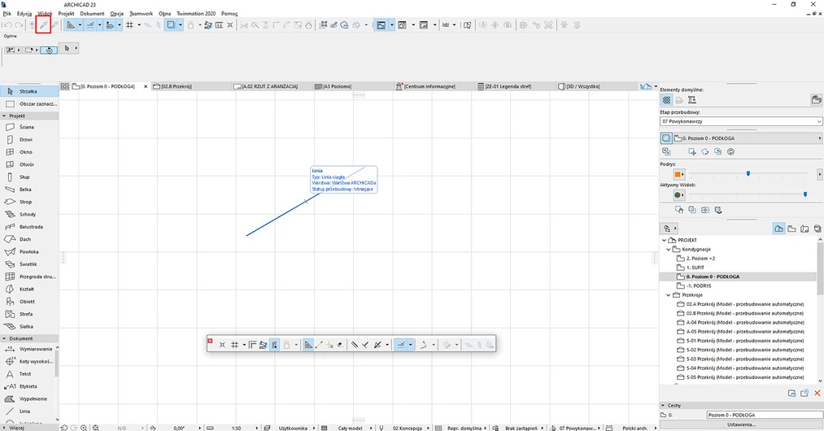Close the floating toolbar with red X
Image resolution: width=824 pixels, height=431 pixels.
[210, 341]
